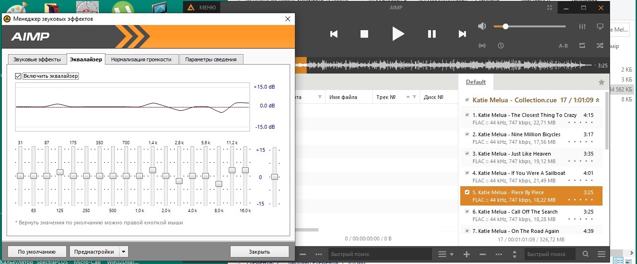The width and height of the screenshot is (637, 264).
Task: Open the Параметры сведения tab
Action: 211,59
